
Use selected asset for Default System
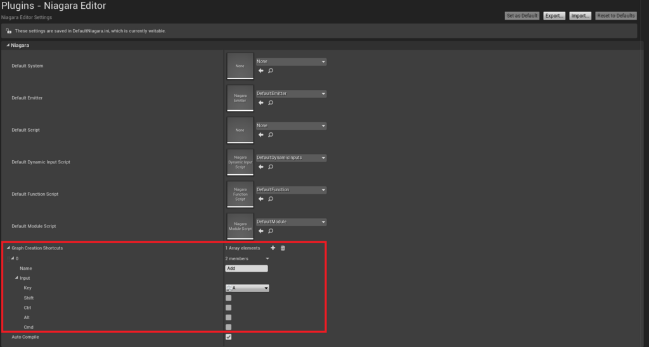click(x=260, y=71)
